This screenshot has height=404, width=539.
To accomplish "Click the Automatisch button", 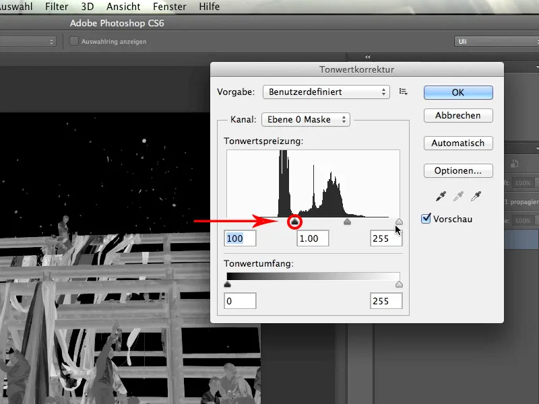I will pyautogui.click(x=458, y=143).
